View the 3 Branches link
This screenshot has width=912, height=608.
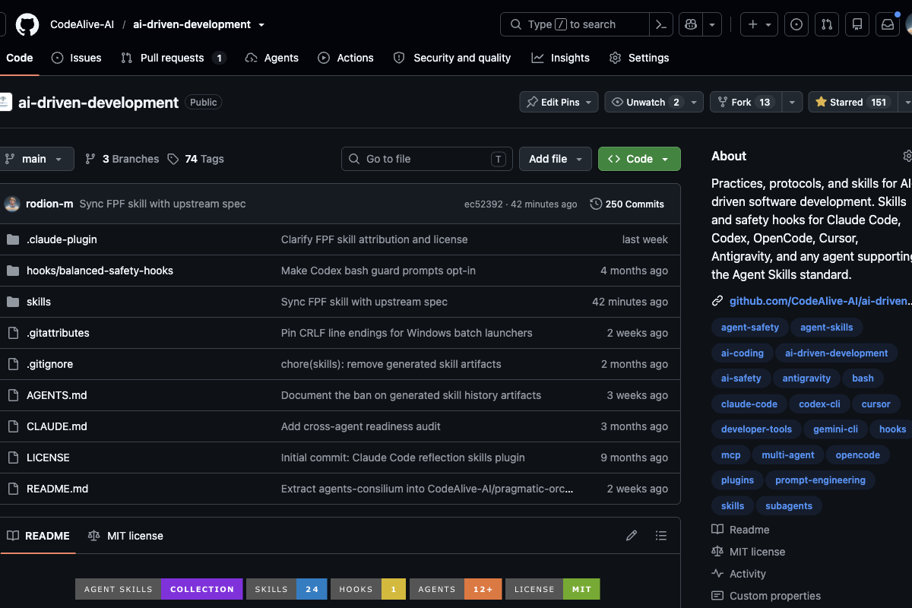coord(122,159)
